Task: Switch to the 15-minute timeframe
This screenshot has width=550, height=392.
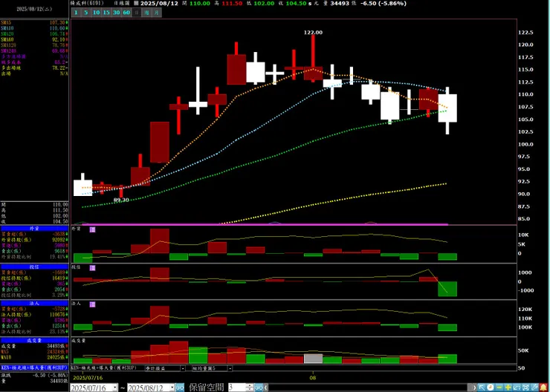Action: [x=106, y=13]
